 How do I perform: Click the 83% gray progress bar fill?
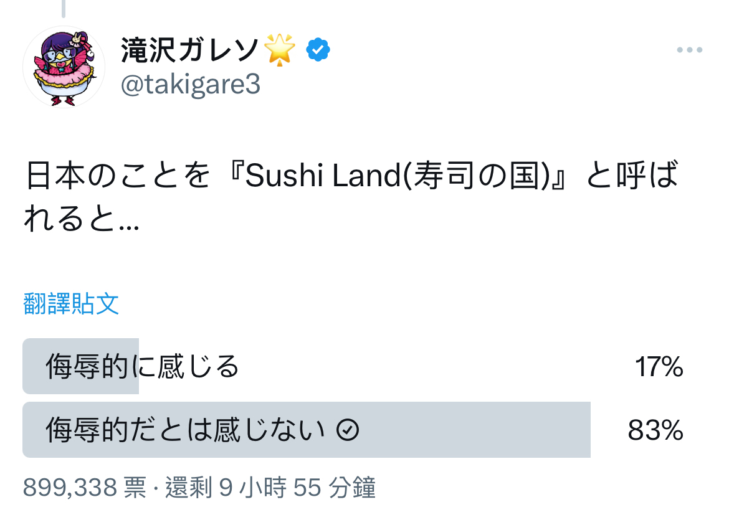(x=307, y=430)
